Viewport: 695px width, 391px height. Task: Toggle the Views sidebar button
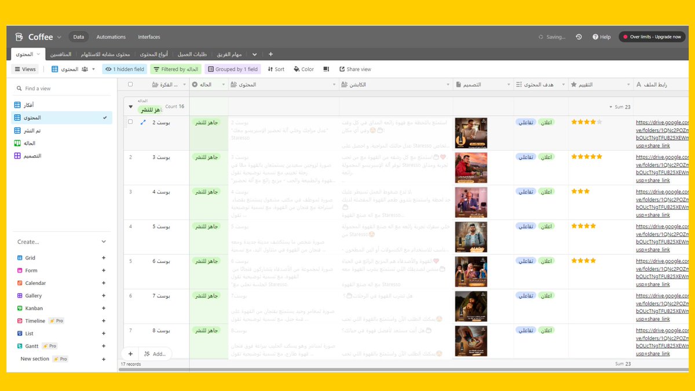point(25,69)
